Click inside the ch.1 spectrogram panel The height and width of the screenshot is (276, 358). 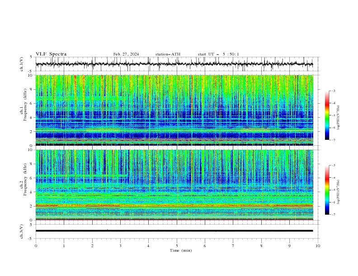click(x=174, y=110)
